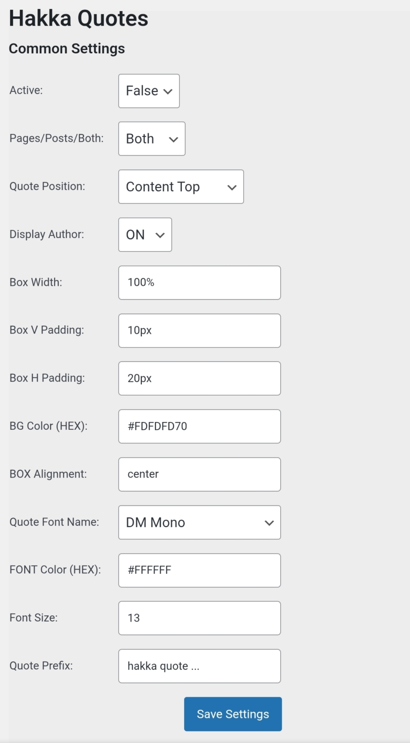This screenshot has width=410, height=743.
Task: Click the FONT Color HEX input
Action: 199,570
